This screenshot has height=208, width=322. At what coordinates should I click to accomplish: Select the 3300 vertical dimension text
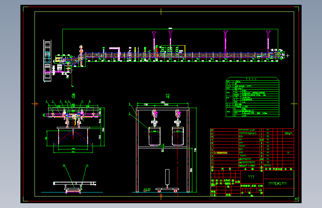tap(103, 130)
